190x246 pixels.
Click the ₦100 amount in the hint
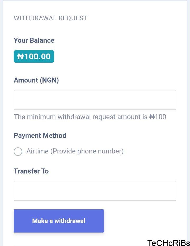point(158,117)
